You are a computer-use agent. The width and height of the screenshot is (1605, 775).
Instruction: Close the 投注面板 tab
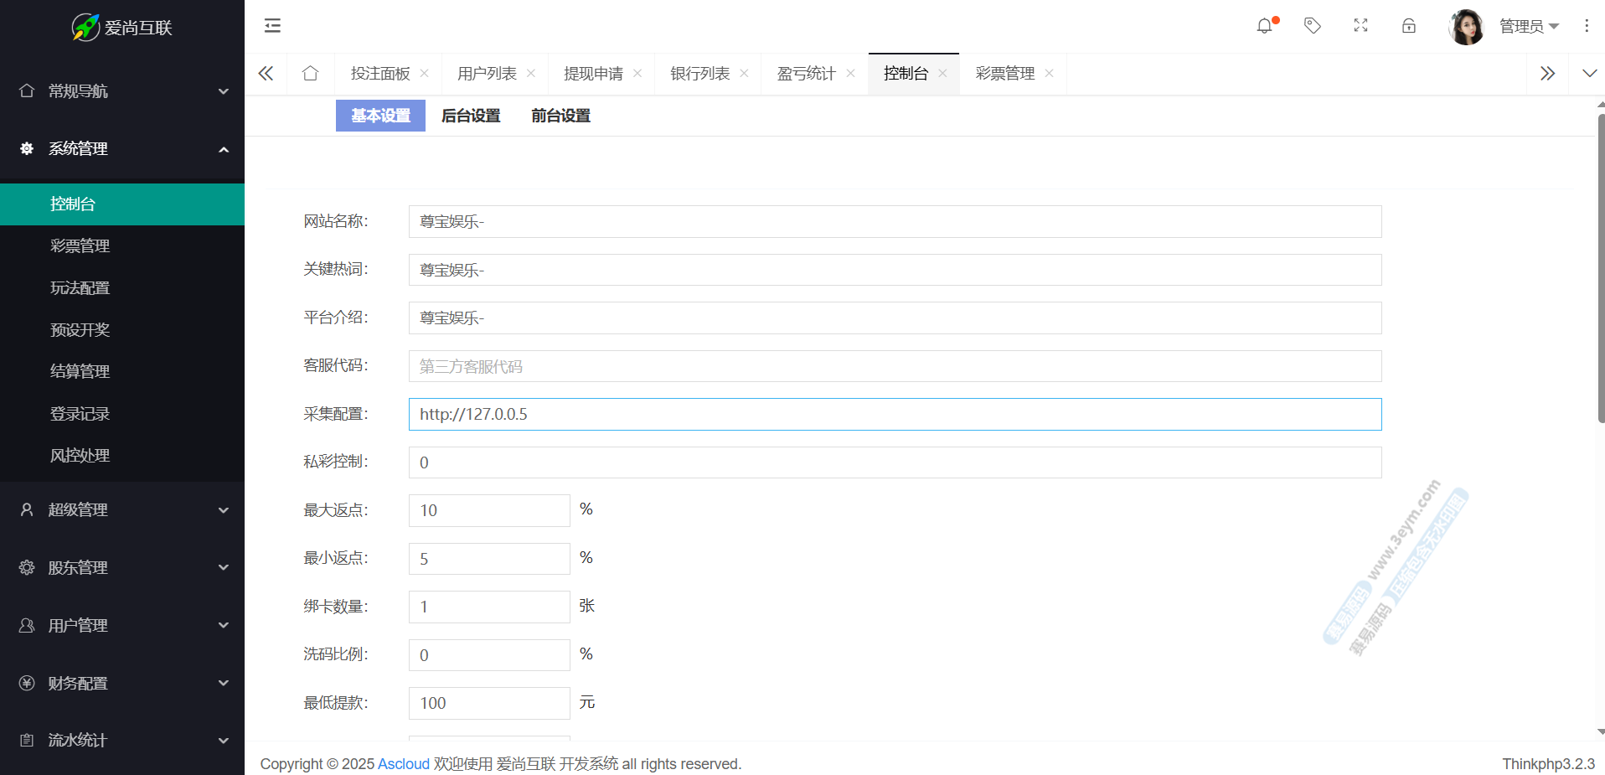click(x=425, y=74)
